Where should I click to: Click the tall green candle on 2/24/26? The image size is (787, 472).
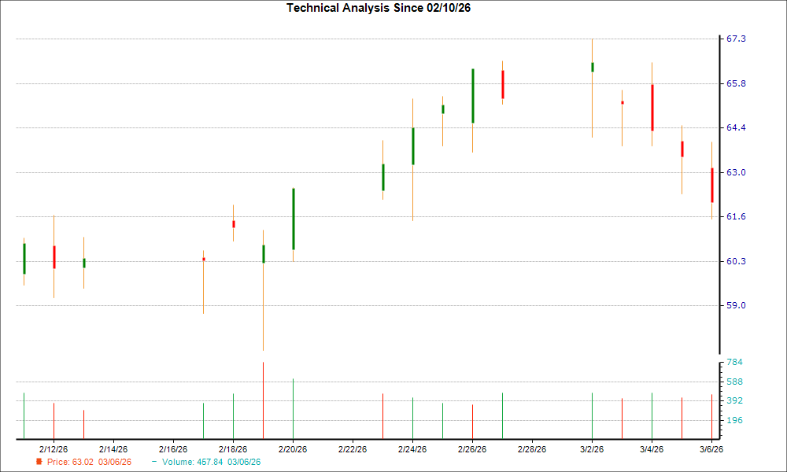pos(412,146)
